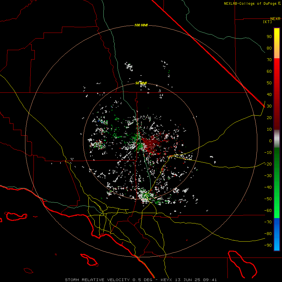Click the 0 value on velocity scale
Image resolution: width=282 pixels, height=282 pixels.
tap(270, 141)
